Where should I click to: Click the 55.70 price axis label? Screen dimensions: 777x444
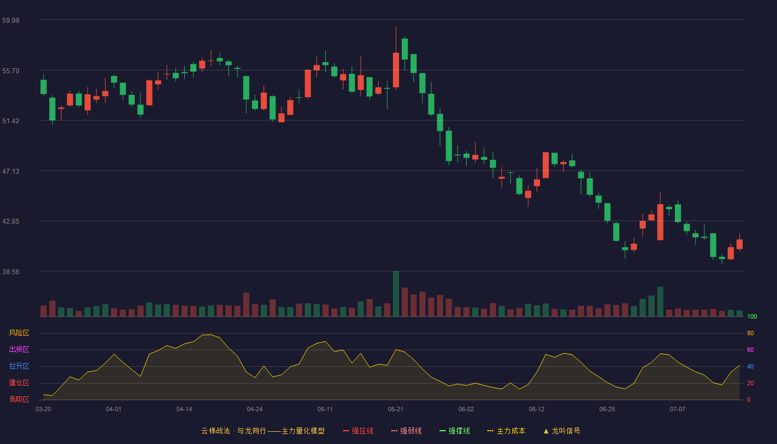pos(11,70)
